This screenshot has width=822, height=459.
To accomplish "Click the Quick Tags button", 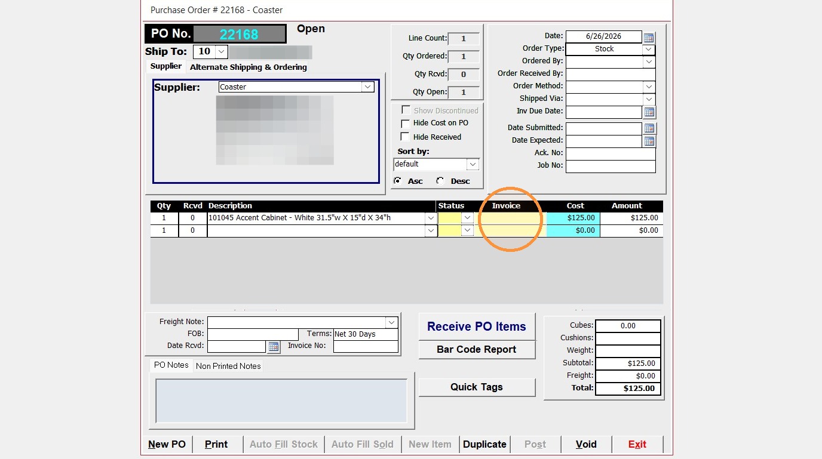I will coord(477,387).
